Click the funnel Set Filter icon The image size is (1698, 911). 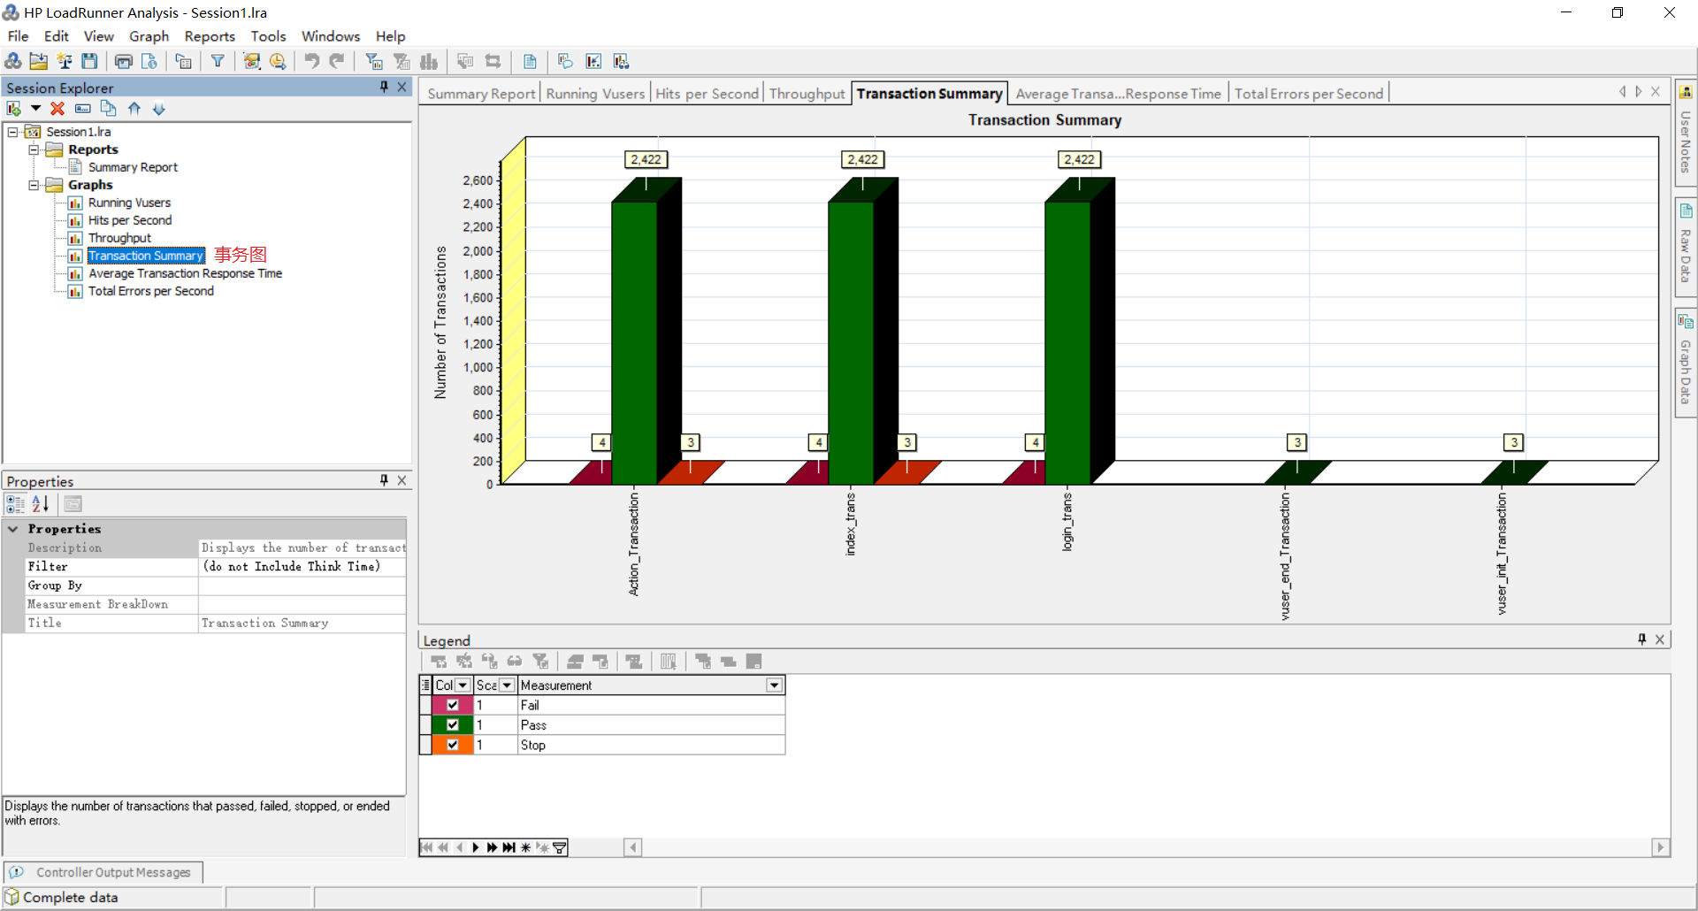218,61
